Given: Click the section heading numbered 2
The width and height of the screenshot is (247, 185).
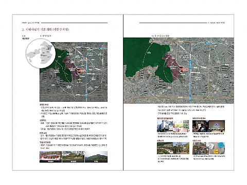Looking at the screenshot, I should tap(45, 29).
